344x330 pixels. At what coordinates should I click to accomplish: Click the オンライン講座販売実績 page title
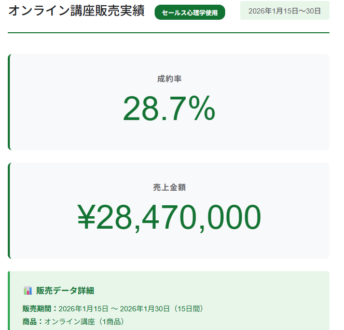pos(76,10)
